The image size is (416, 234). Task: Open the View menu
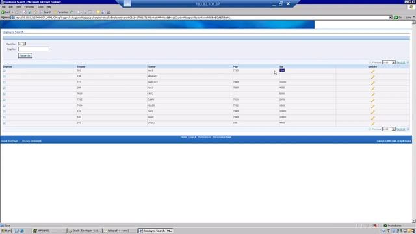[19, 7]
